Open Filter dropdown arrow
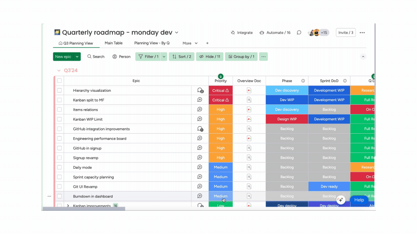The width and height of the screenshot is (417, 234). (164, 56)
